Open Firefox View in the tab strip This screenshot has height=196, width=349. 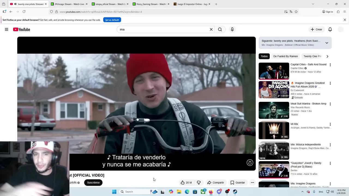point(4,4)
